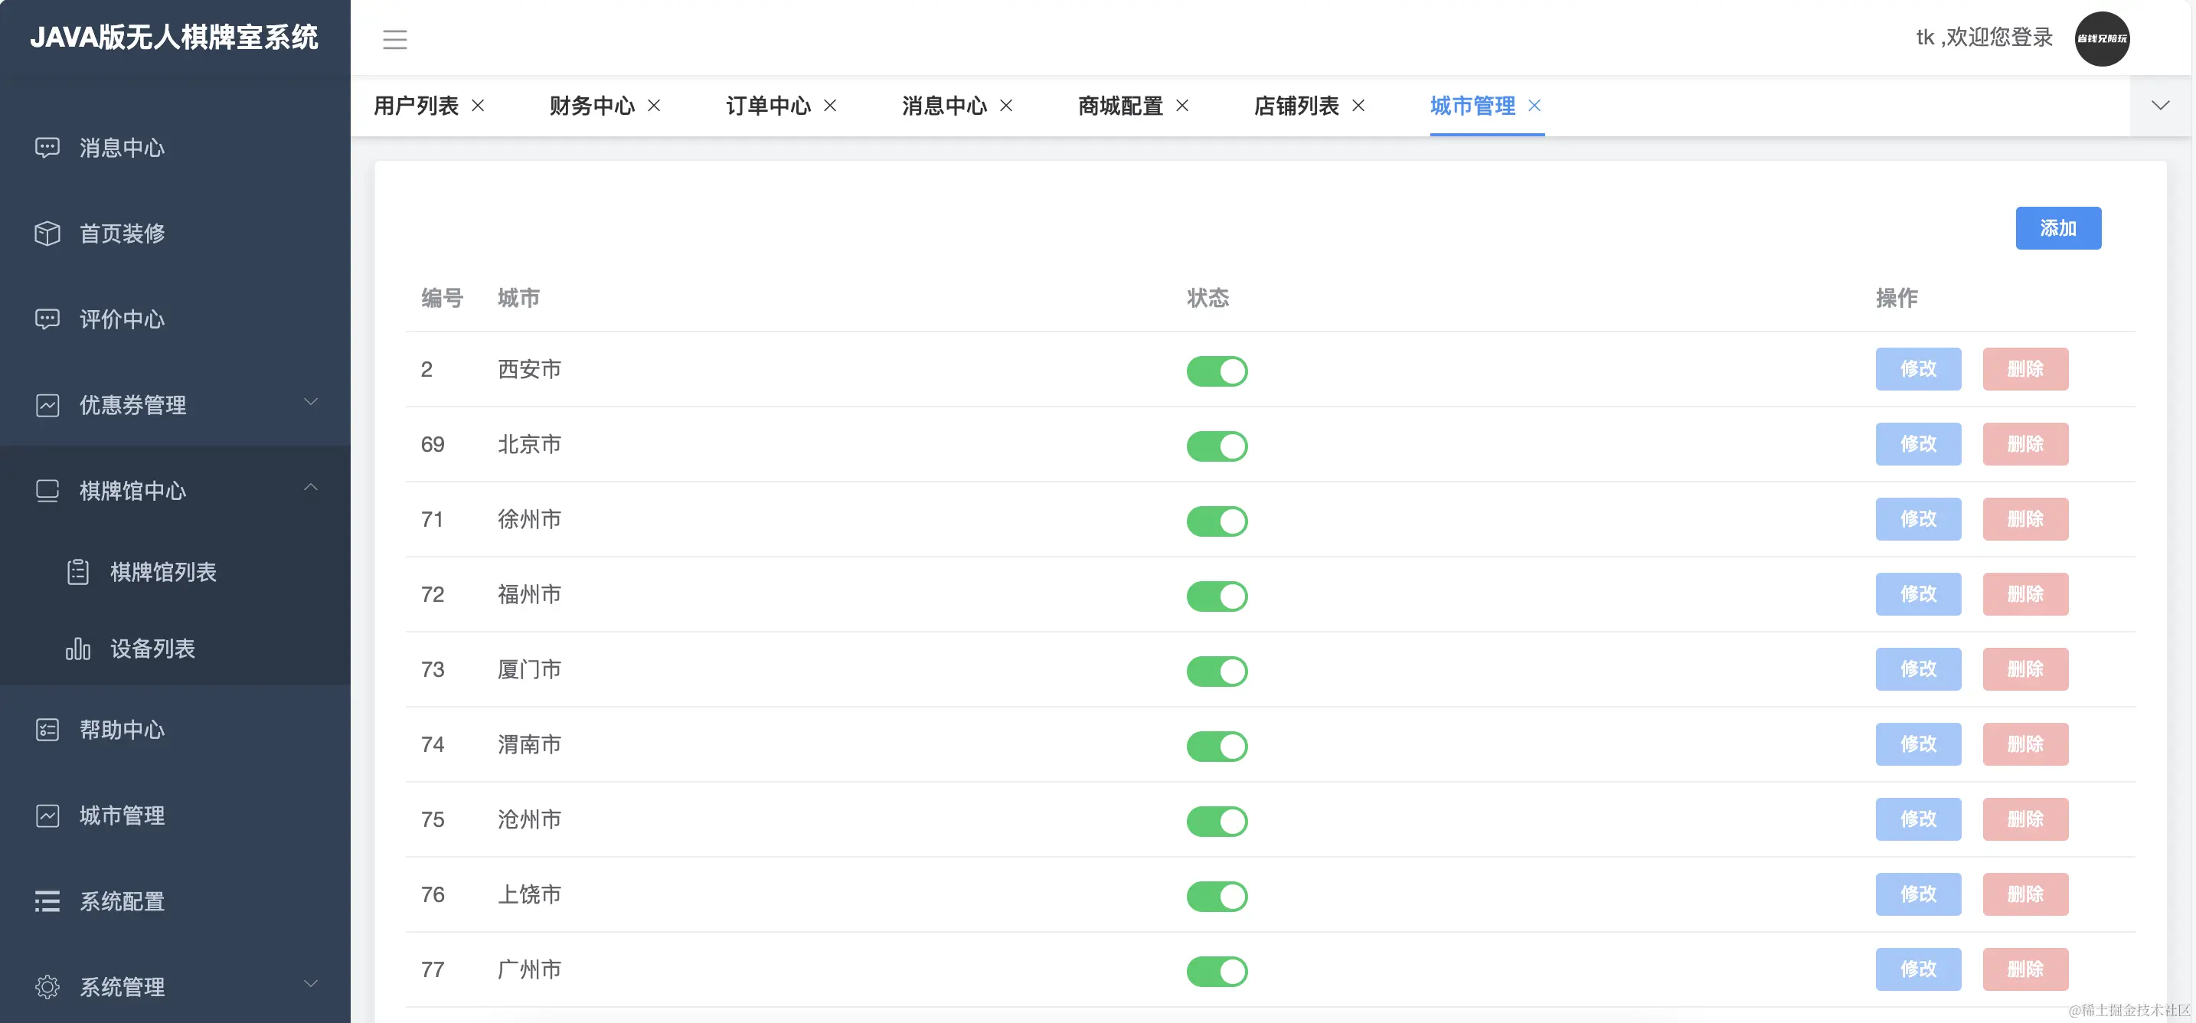The width and height of the screenshot is (2196, 1023).
Task: Switch to the 用户列表 tab
Action: [x=414, y=106]
